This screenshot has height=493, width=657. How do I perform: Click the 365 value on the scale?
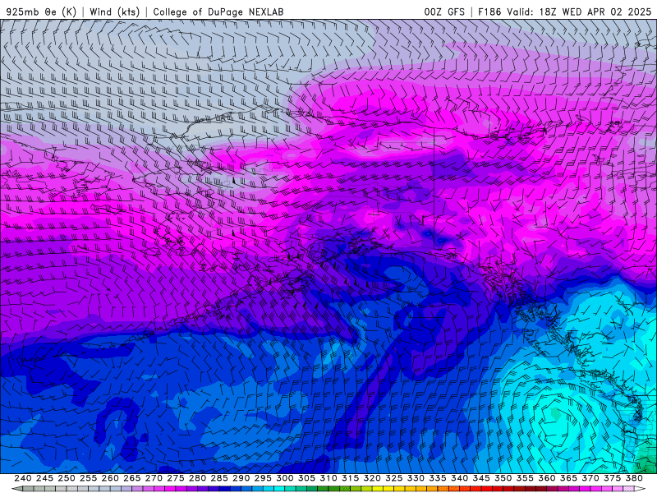point(568,478)
